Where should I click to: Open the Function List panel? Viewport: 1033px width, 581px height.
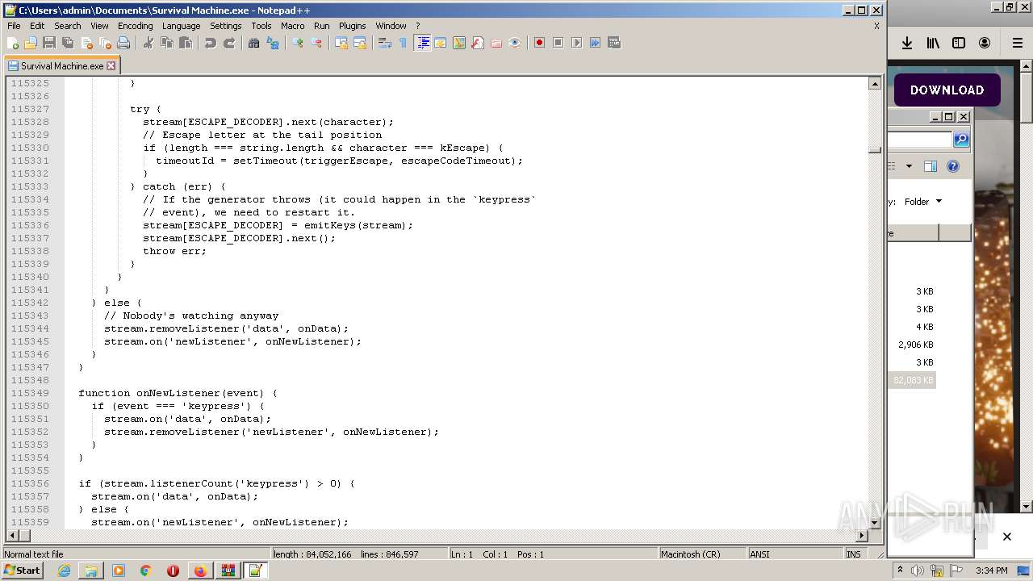click(478, 43)
